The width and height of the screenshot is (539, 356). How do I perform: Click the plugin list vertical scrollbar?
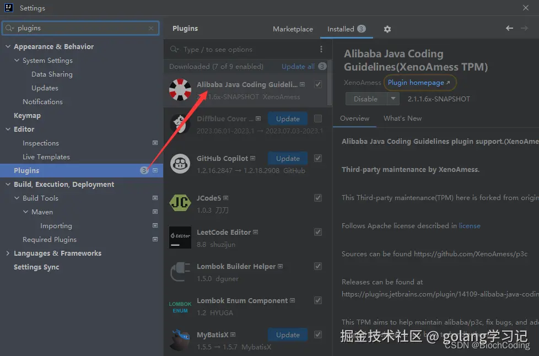(330, 83)
